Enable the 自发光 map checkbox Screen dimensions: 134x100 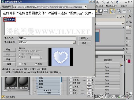pos(70,80)
